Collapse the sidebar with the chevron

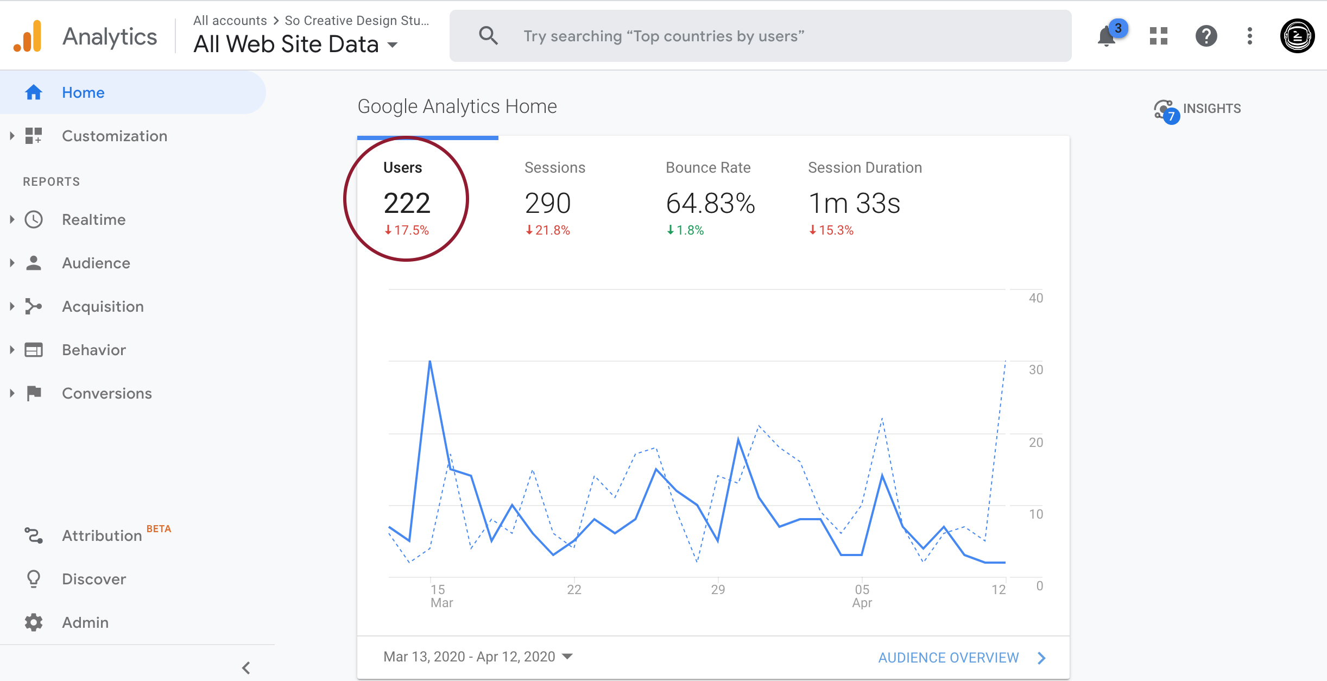[246, 667]
